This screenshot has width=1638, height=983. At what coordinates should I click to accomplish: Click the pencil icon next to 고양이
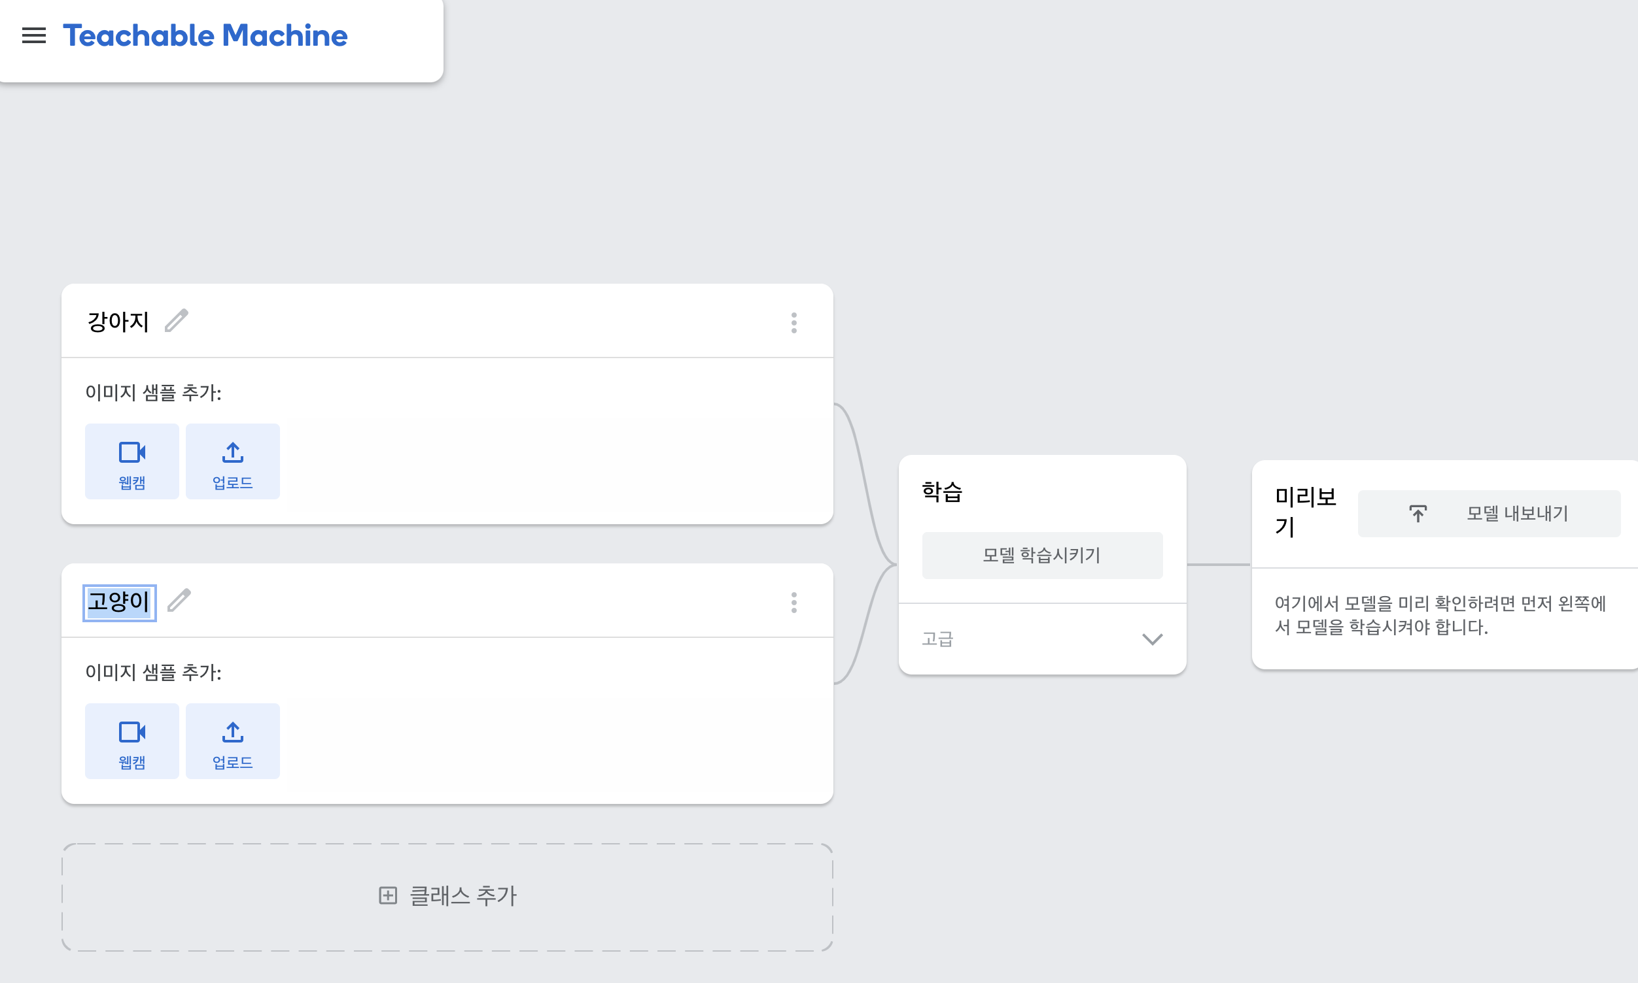(x=179, y=600)
